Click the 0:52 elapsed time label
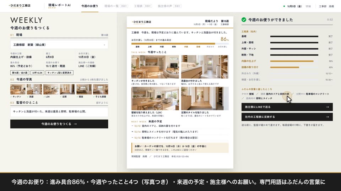Viewport: 341px width, 191px height. [330, 20]
